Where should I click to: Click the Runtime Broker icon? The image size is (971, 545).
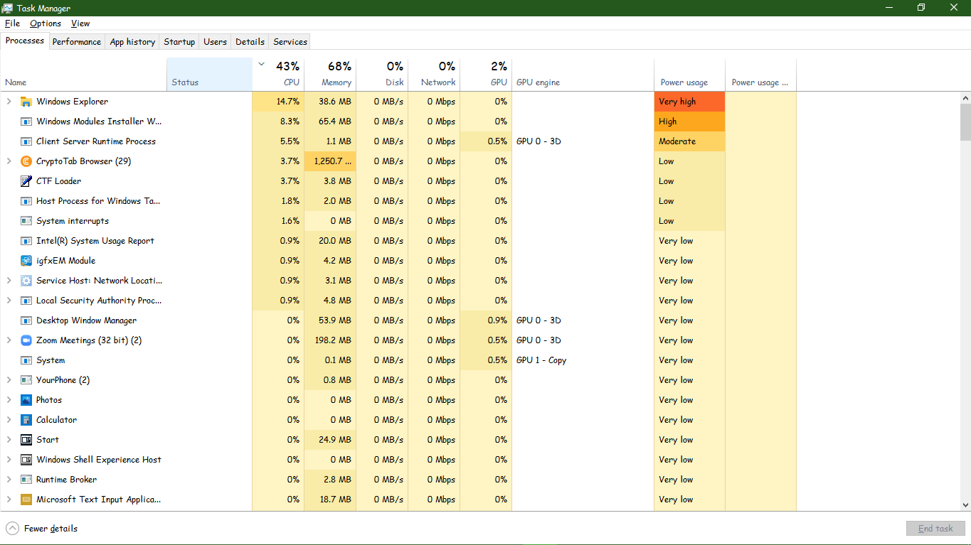pyautogui.click(x=26, y=480)
